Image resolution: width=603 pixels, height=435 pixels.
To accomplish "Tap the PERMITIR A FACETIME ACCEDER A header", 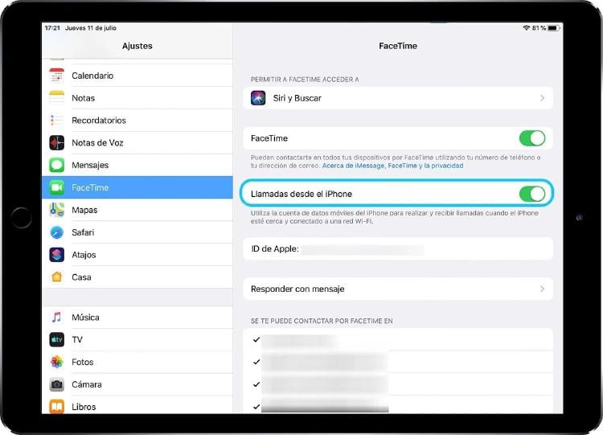I will [x=305, y=80].
